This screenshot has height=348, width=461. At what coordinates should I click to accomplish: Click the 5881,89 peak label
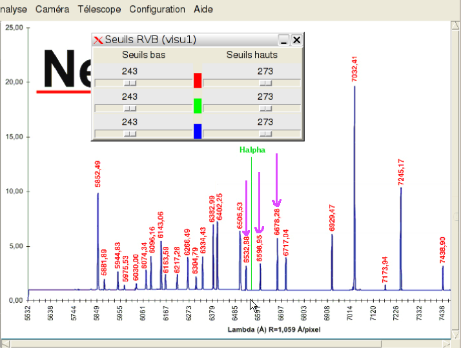point(104,263)
